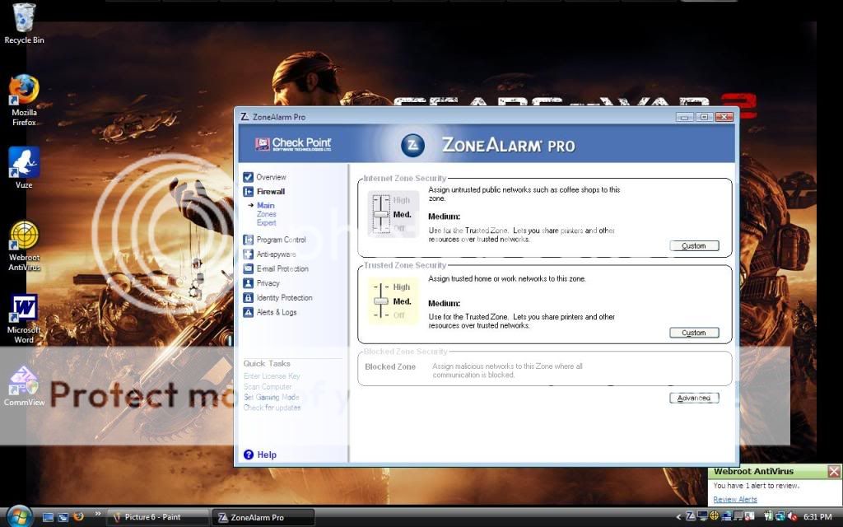843x527 pixels.
Task: Click the Review Alerts link
Action: coord(735,500)
